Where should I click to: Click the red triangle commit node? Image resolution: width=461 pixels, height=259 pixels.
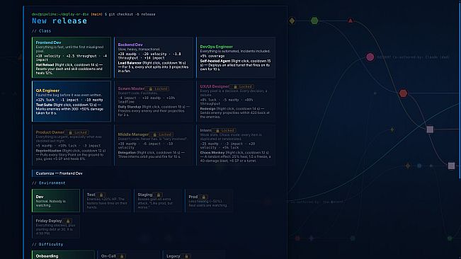pyautogui.click(x=351, y=21)
